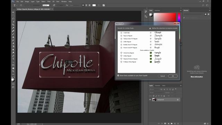Select the Eyedropper tool
The width and height of the screenshot is (222, 125).
pos(13,28)
